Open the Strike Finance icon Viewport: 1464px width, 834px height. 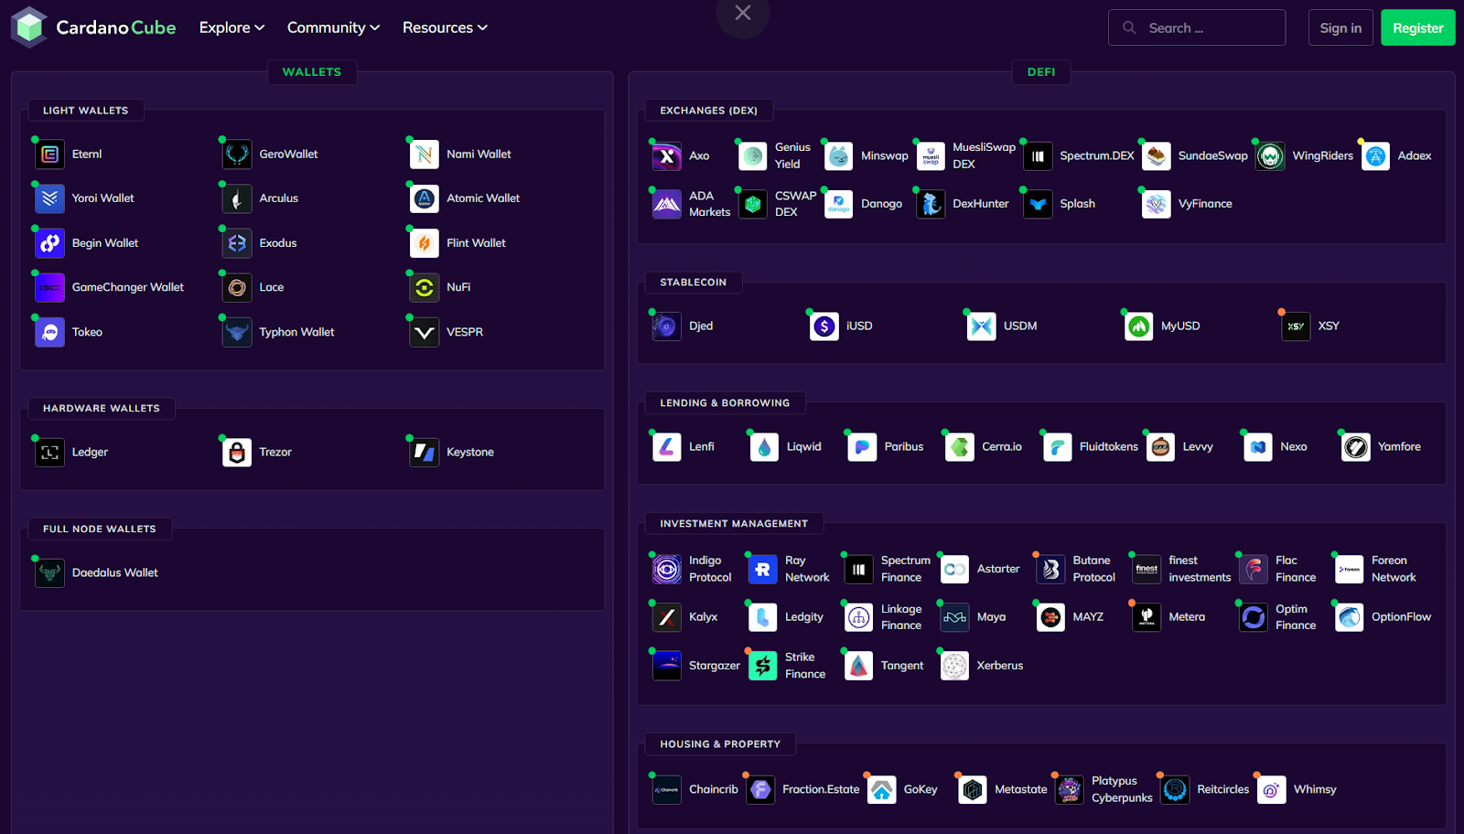pyautogui.click(x=763, y=666)
